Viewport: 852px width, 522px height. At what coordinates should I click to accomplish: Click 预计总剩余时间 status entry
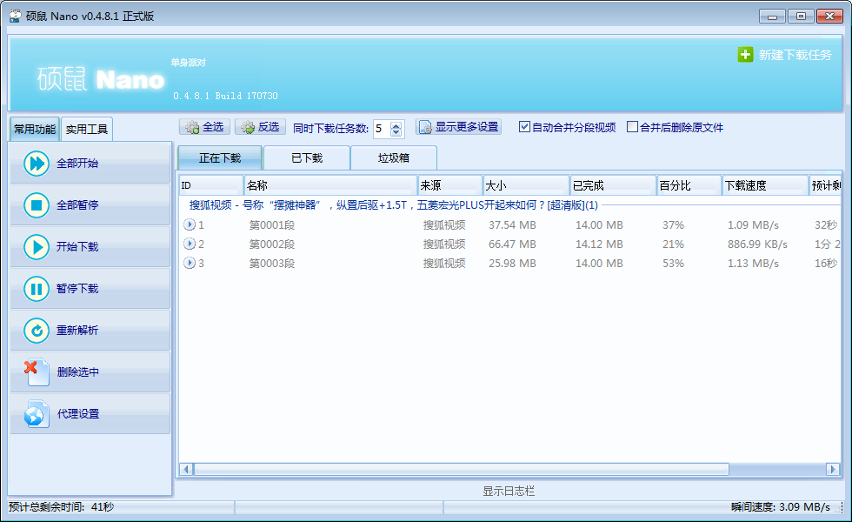[62, 506]
